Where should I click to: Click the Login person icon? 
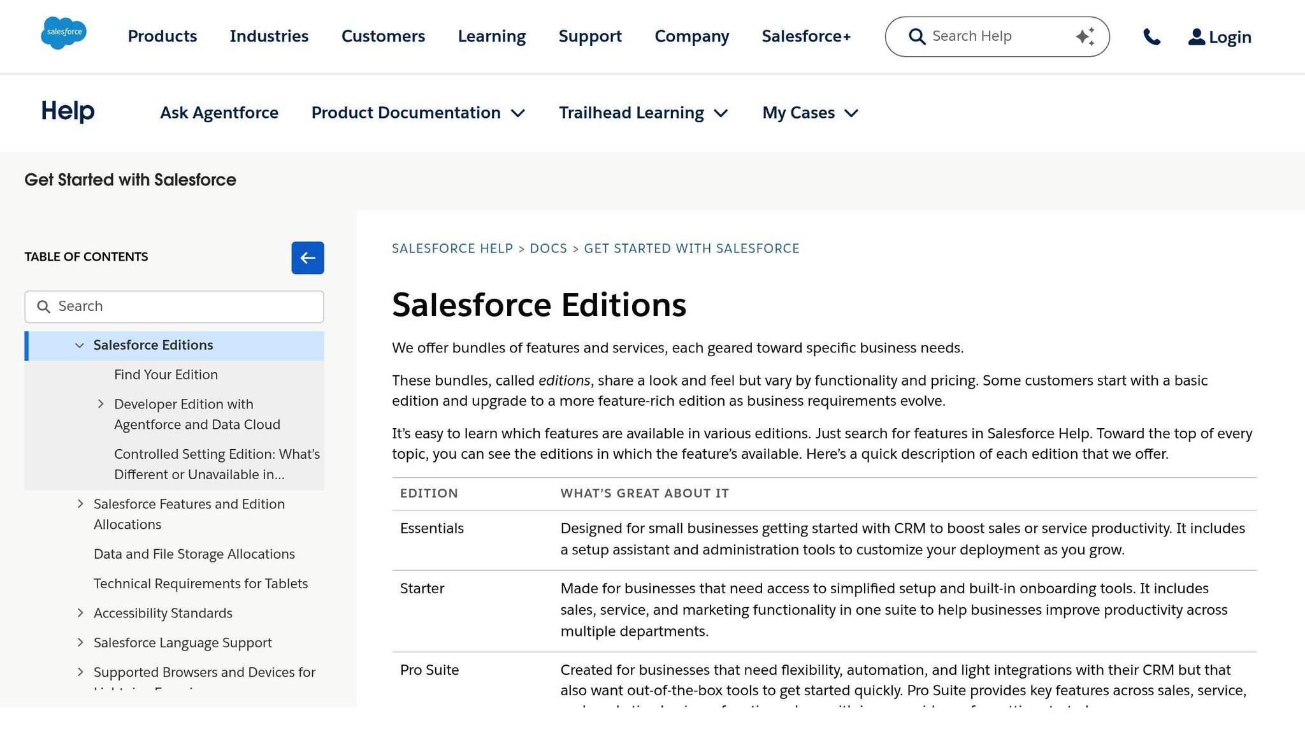pos(1196,36)
